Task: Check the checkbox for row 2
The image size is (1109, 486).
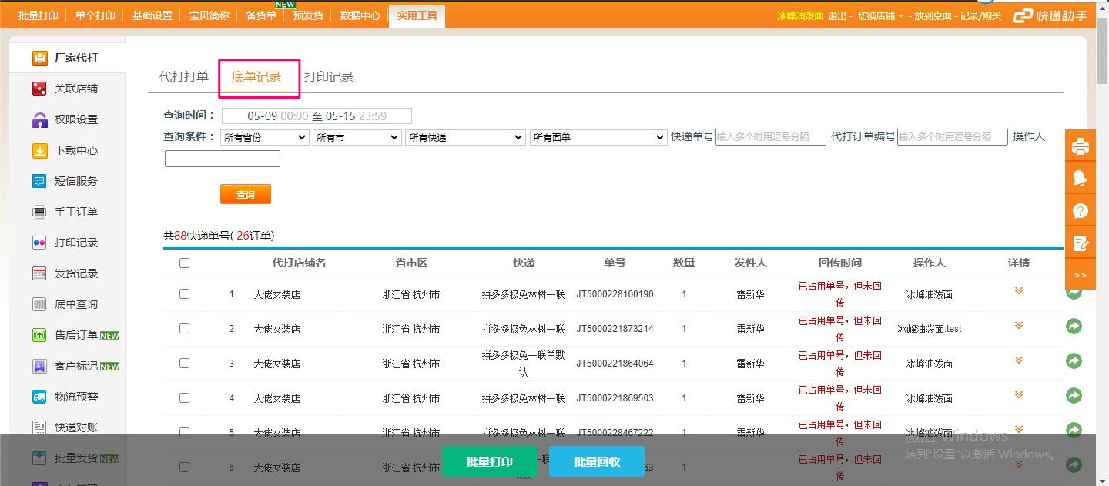Action: click(x=184, y=328)
